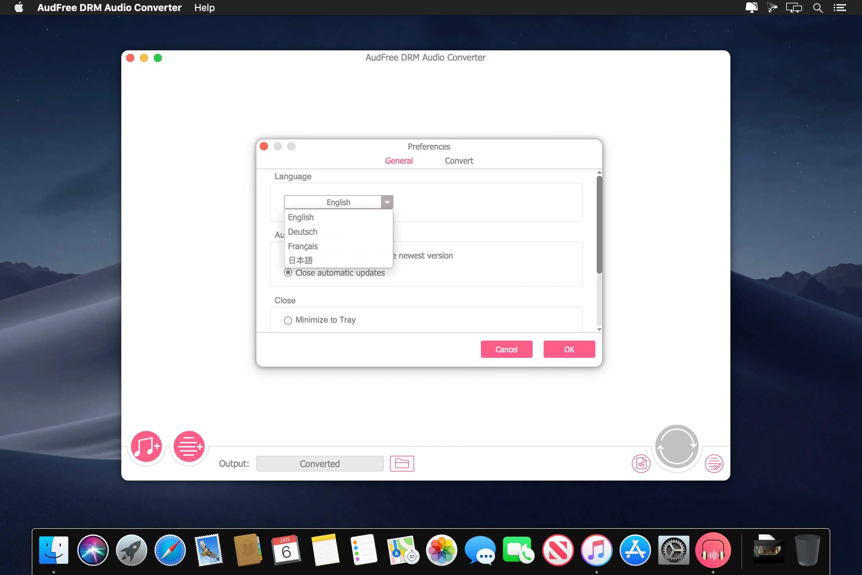Click the Converted output path field
862x575 pixels.
click(x=319, y=463)
